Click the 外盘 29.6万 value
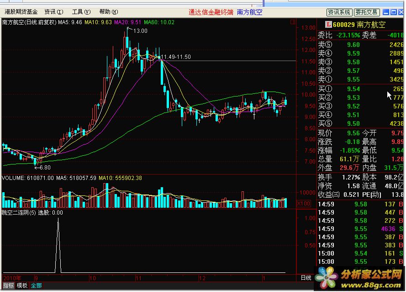This screenshot has height=292, width=406. coord(349,168)
